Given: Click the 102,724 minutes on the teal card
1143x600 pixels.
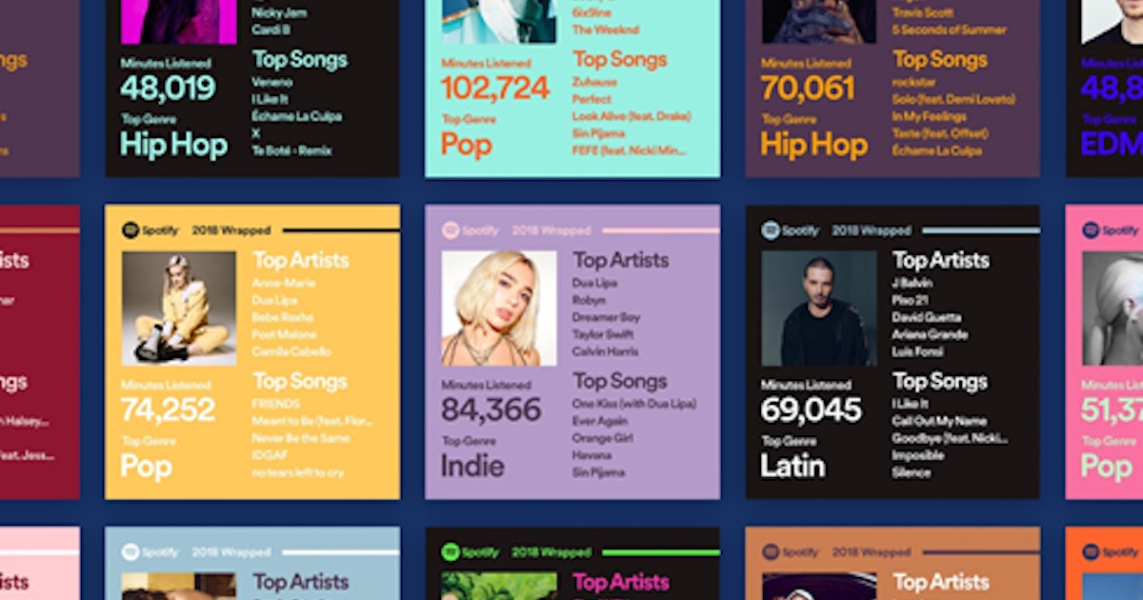Looking at the screenshot, I should (x=495, y=89).
